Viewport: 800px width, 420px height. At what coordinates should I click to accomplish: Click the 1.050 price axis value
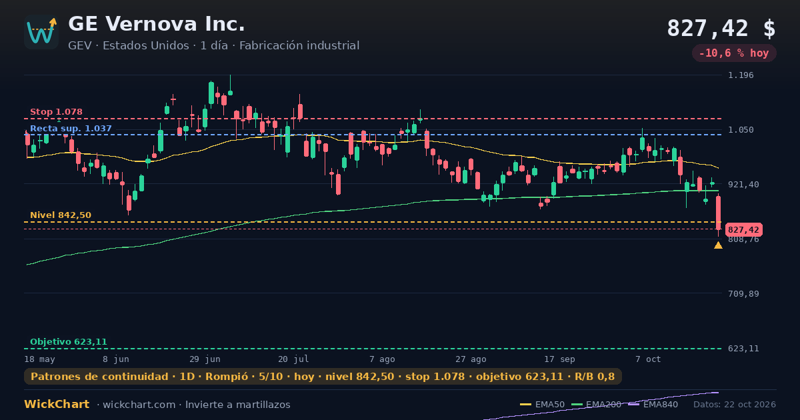(741, 130)
